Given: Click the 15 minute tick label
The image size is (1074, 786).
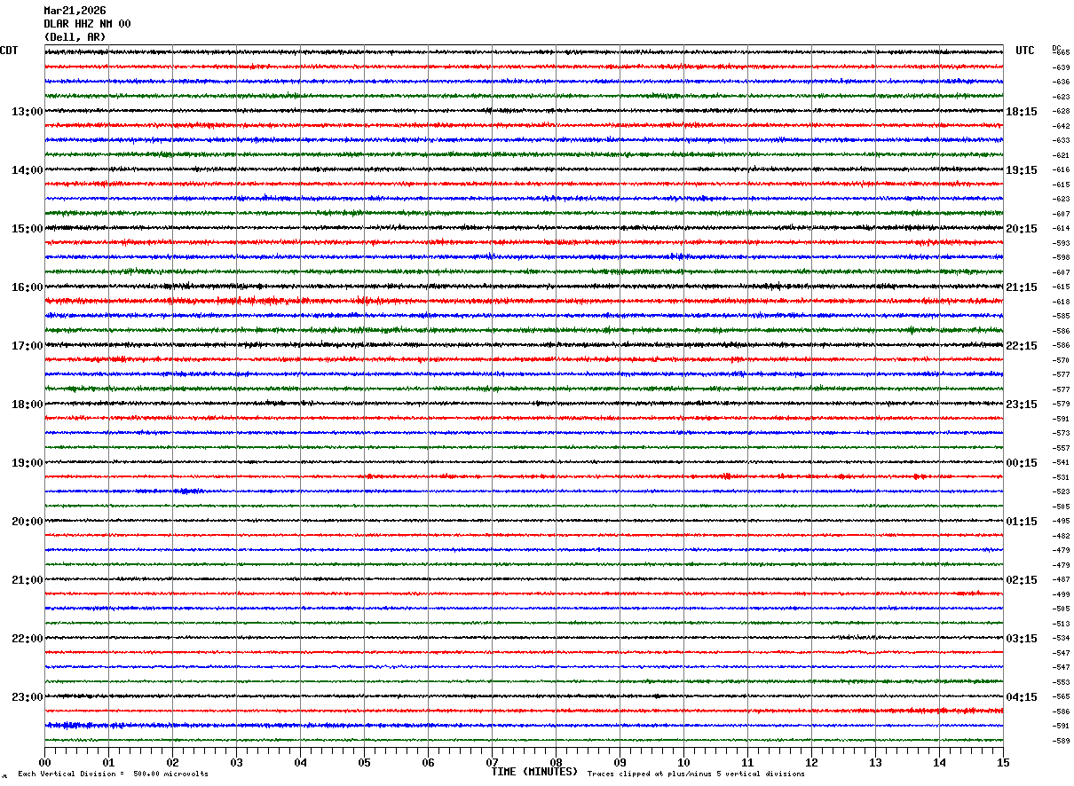Looking at the screenshot, I should (1003, 763).
